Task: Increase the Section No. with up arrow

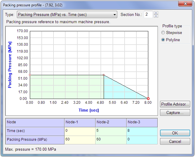Action: tap(156, 13)
